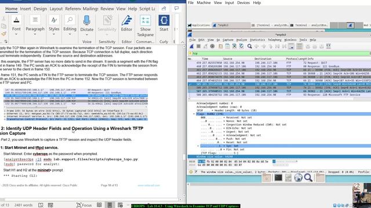Open the Word Editor pane
Viewport: 371px width, 208px height.
[x=126, y=24]
